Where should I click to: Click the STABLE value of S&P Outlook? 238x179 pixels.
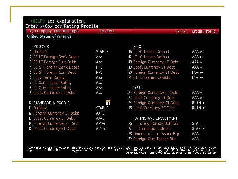click(102, 108)
